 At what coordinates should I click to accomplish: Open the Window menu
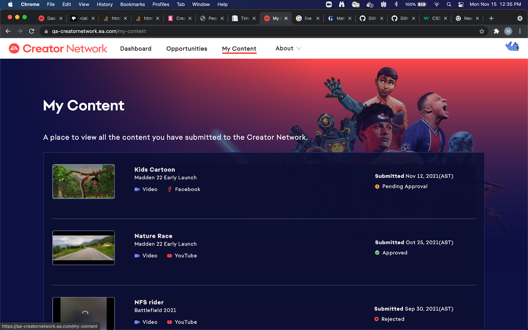click(x=201, y=4)
